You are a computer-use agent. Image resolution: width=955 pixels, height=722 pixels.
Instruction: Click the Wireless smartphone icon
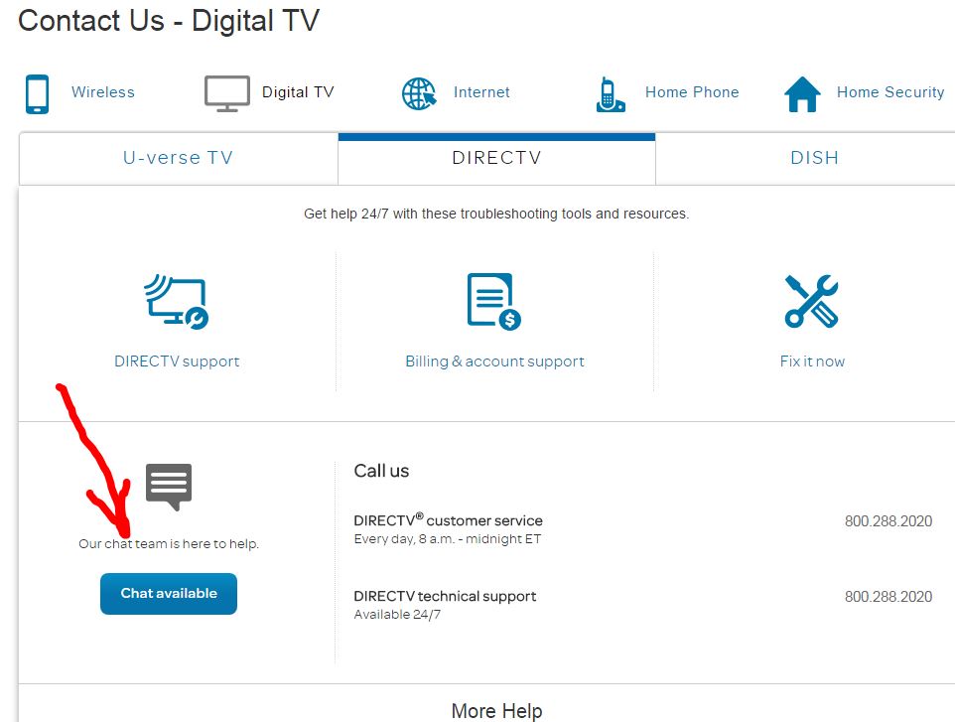pos(38,93)
